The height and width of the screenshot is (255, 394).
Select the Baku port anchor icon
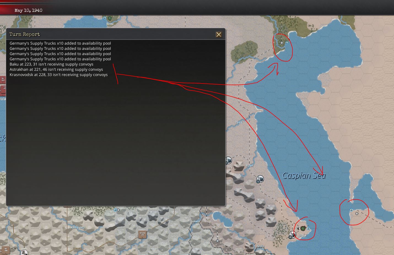coord(308,228)
